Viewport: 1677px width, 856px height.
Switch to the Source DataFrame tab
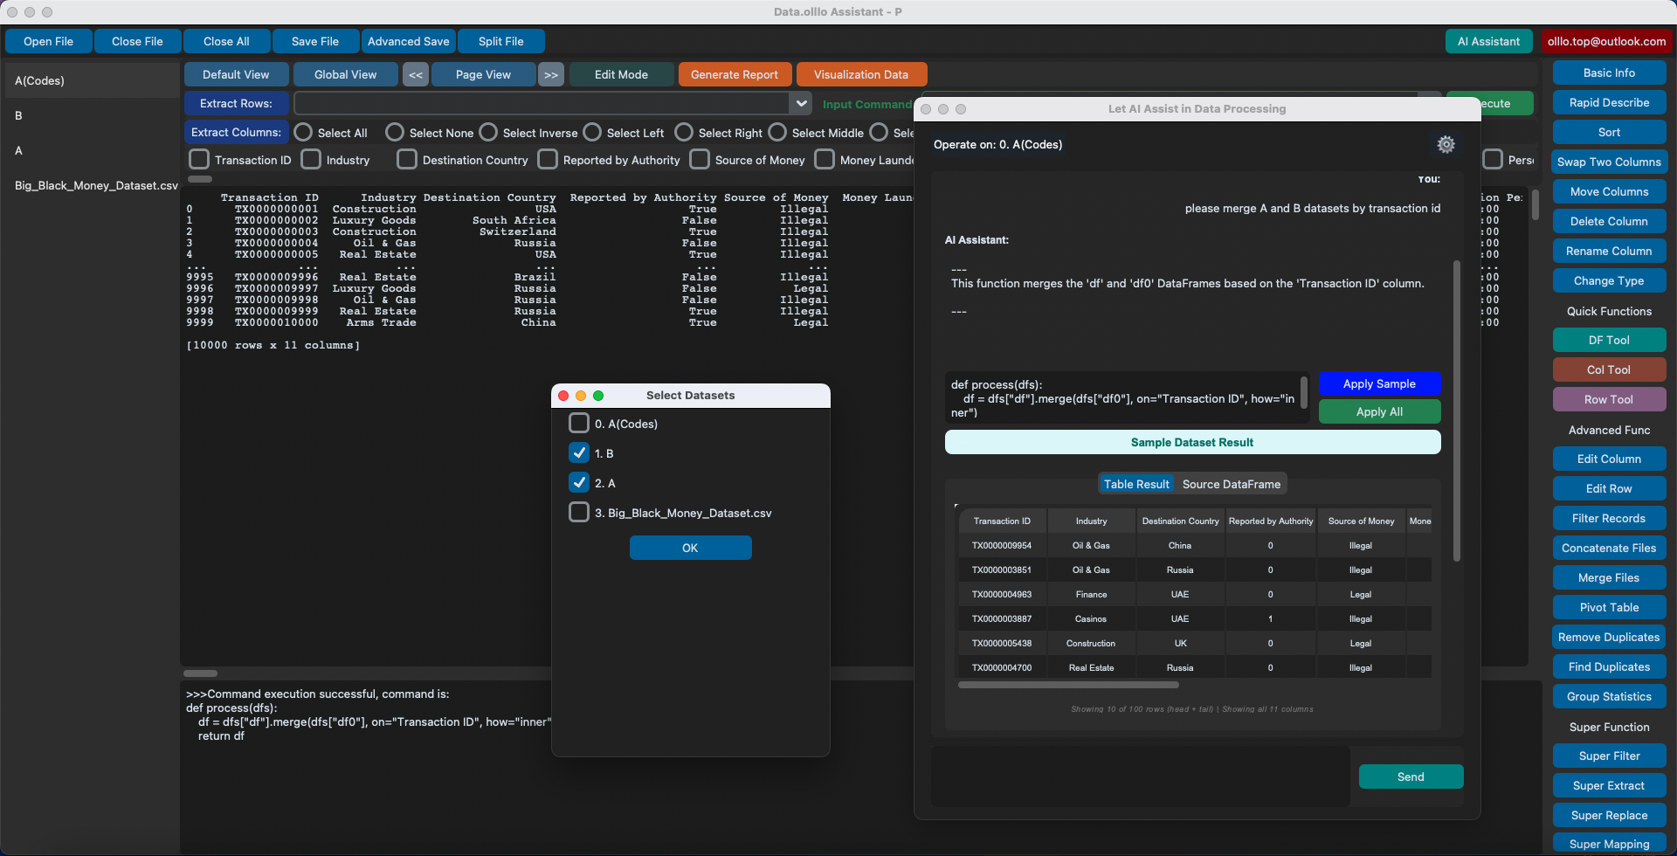[x=1231, y=483]
